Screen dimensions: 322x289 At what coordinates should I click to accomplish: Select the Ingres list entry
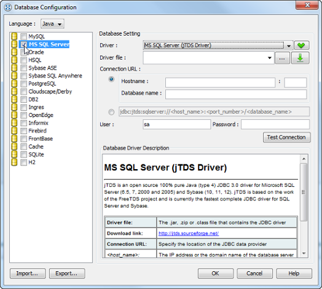[36, 107]
